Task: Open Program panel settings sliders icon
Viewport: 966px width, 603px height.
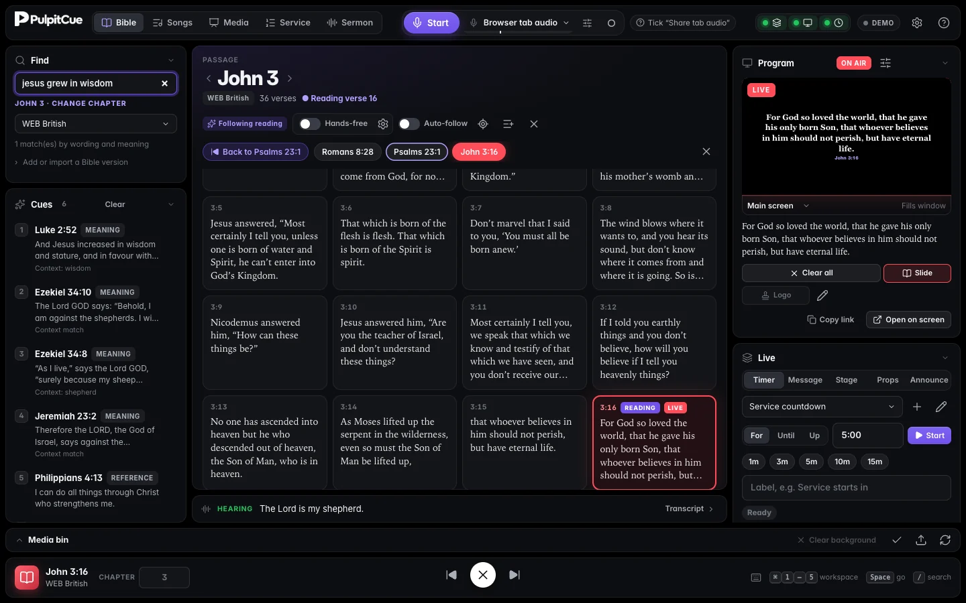Action: (x=885, y=63)
